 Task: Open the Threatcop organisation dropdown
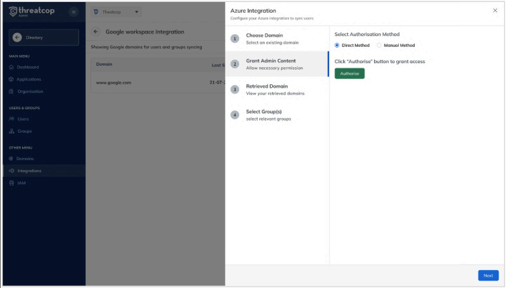click(116, 12)
